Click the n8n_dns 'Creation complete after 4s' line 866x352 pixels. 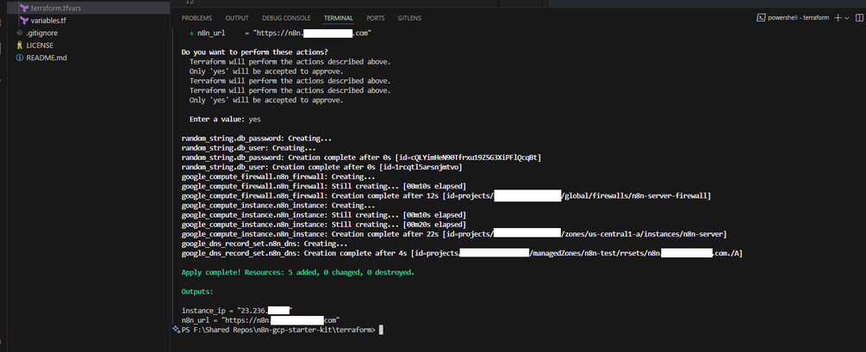462,253
